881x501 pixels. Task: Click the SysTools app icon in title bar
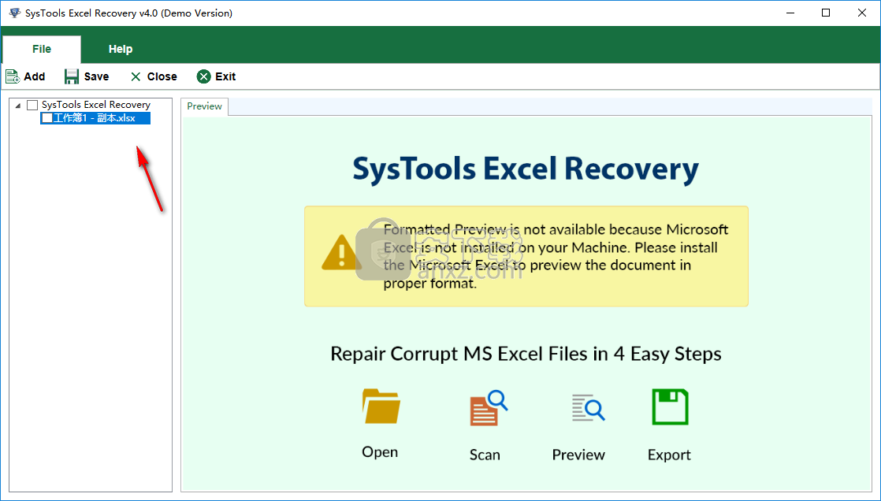pyautogui.click(x=15, y=13)
